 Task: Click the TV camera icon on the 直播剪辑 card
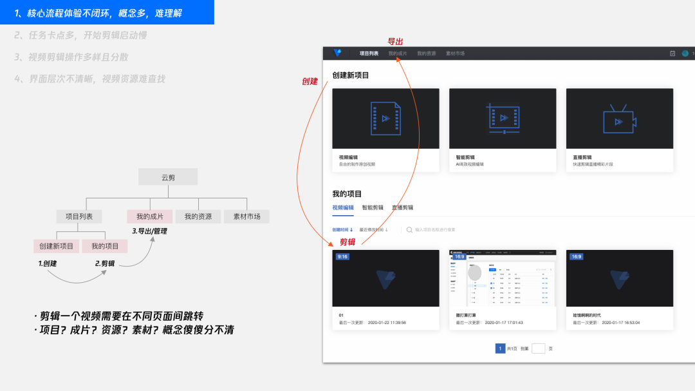[620, 119]
